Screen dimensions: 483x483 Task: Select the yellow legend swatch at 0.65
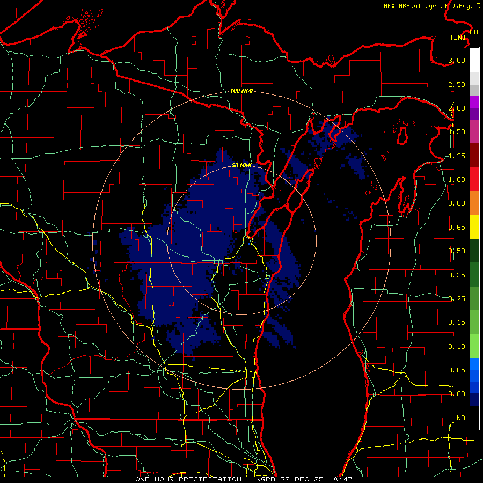coord(474,227)
